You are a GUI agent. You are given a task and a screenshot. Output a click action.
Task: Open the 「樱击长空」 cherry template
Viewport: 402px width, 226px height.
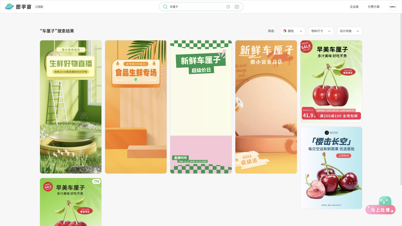[331, 168]
